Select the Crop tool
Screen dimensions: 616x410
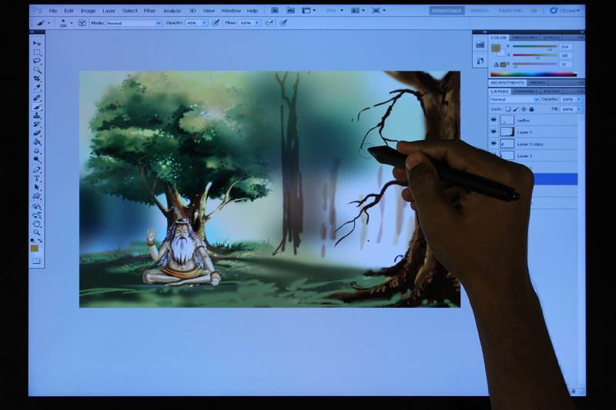click(x=36, y=79)
